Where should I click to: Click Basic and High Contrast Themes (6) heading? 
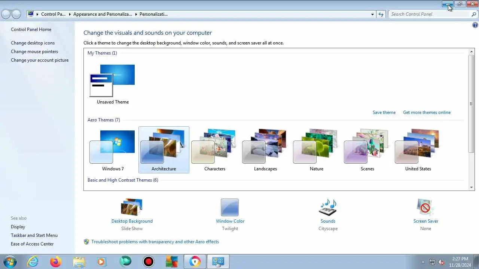[123, 180]
